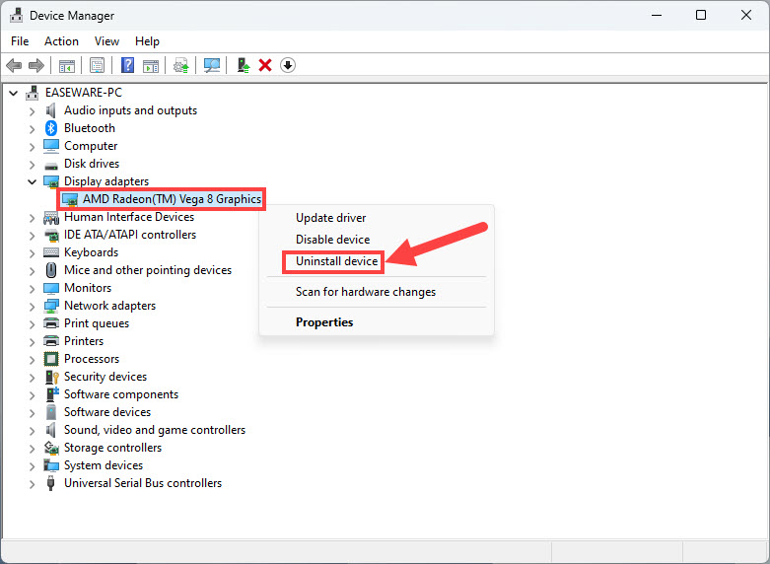This screenshot has width=770, height=564.
Task: Expand the System devices category
Action: coord(32,466)
